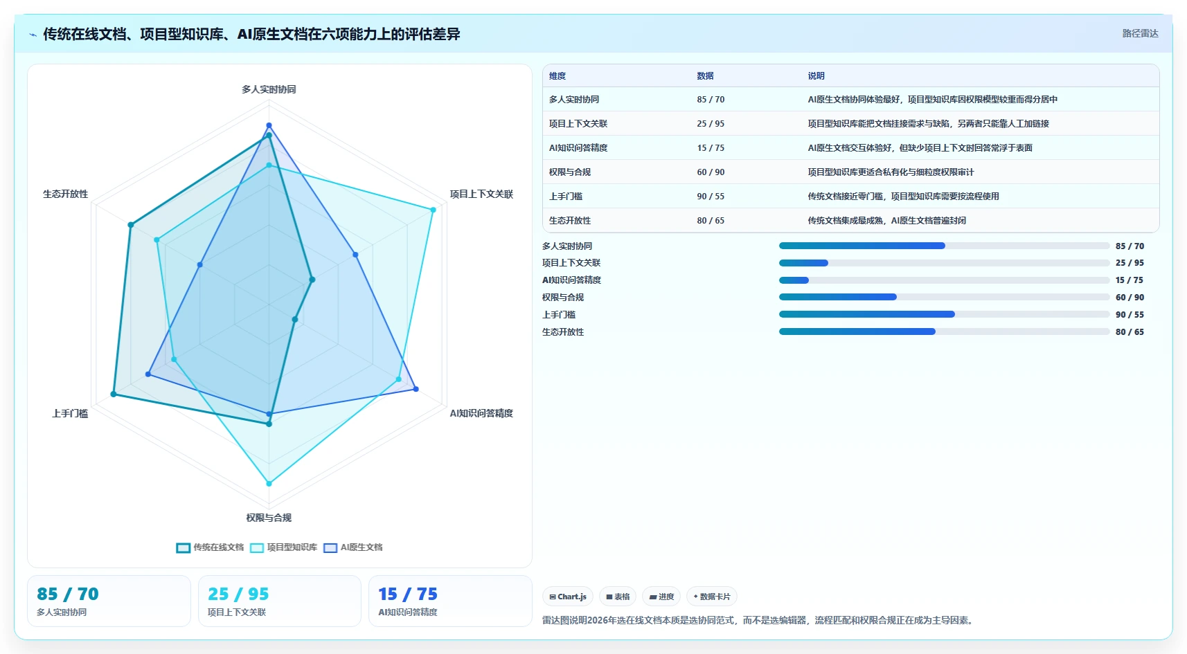This screenshot has width=1187, height=654.
Task: Click the 进度 tag
Action: coord(661,597)
